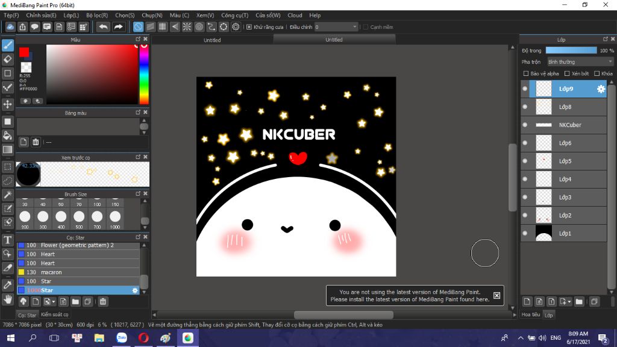Open the Tệp(F) menu
The height and width of the screenshot is (347, 617).
click(x=11, y=15)
